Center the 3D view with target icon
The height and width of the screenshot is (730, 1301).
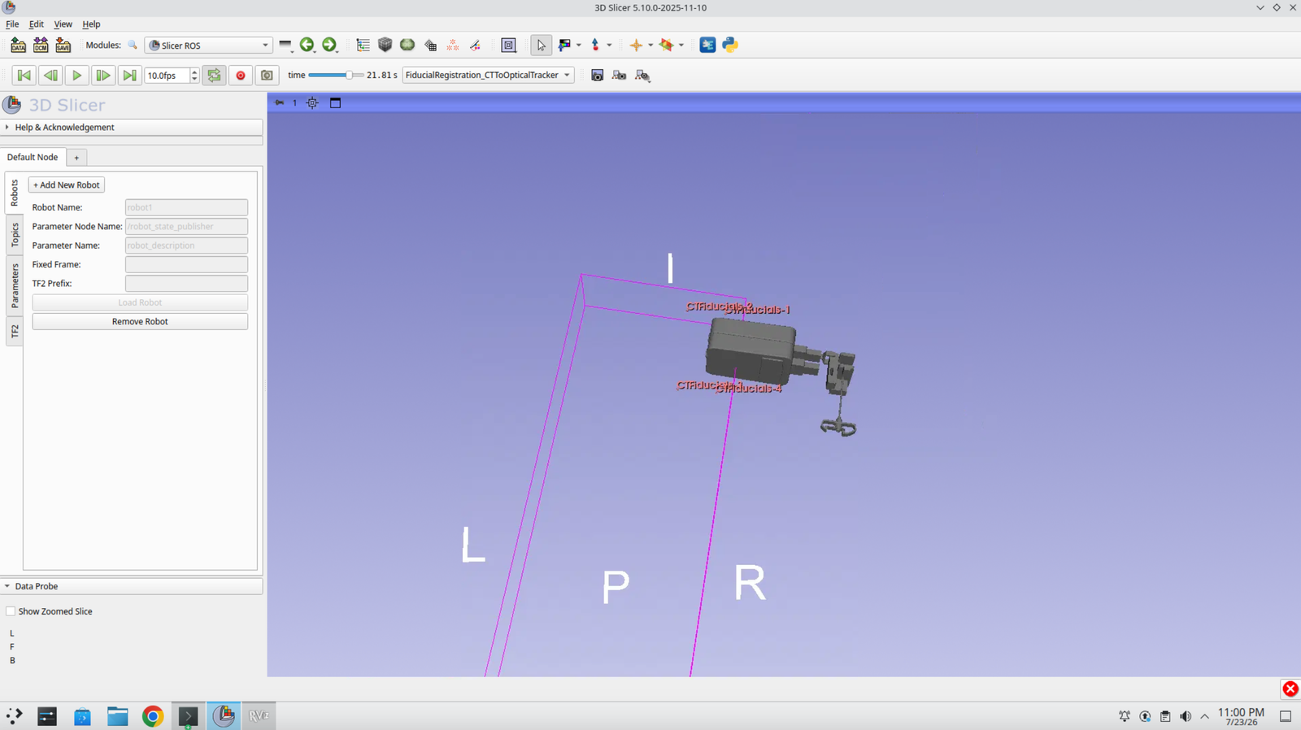tap(312, 102)
